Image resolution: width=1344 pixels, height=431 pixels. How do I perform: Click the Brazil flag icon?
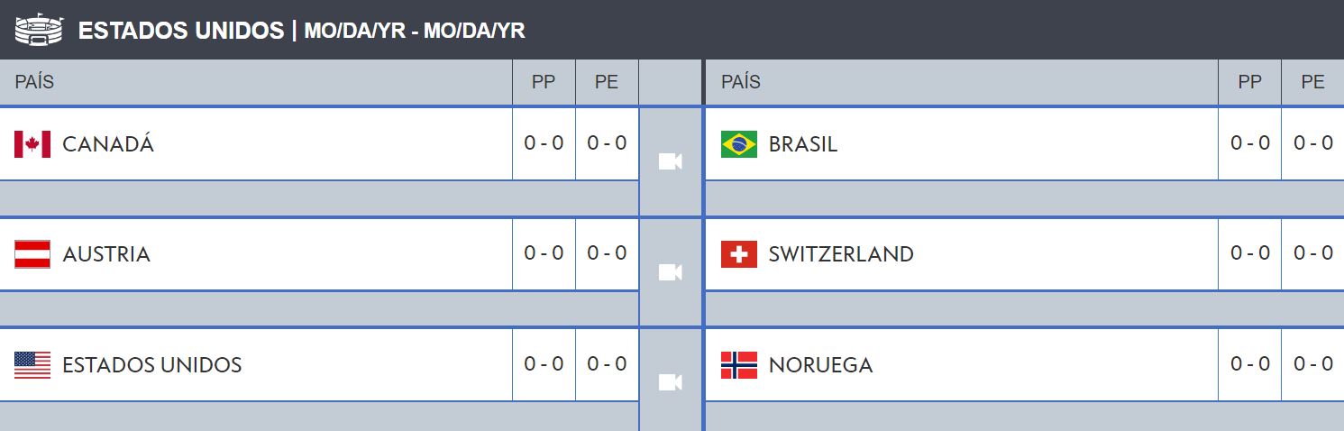tap(739, 144)
